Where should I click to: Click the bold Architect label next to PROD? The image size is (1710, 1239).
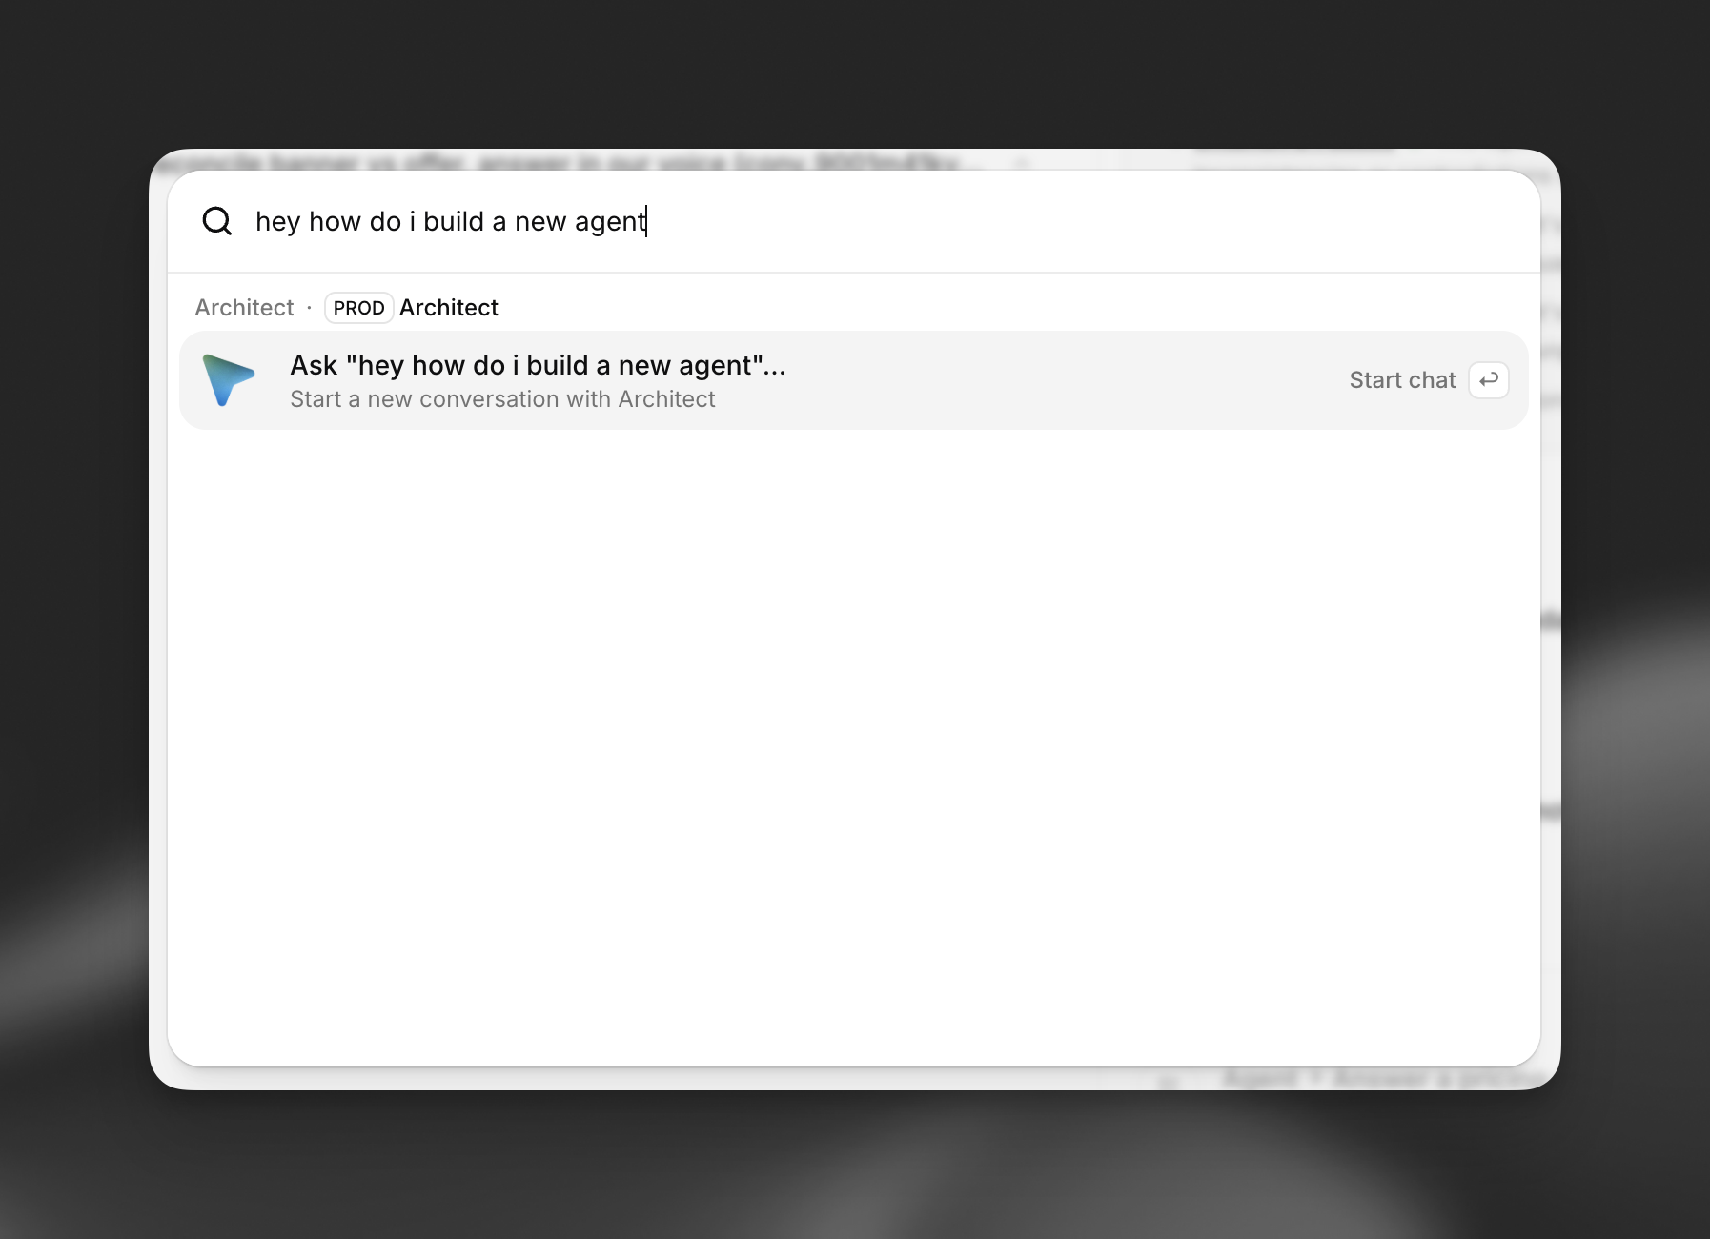(449, 308)
